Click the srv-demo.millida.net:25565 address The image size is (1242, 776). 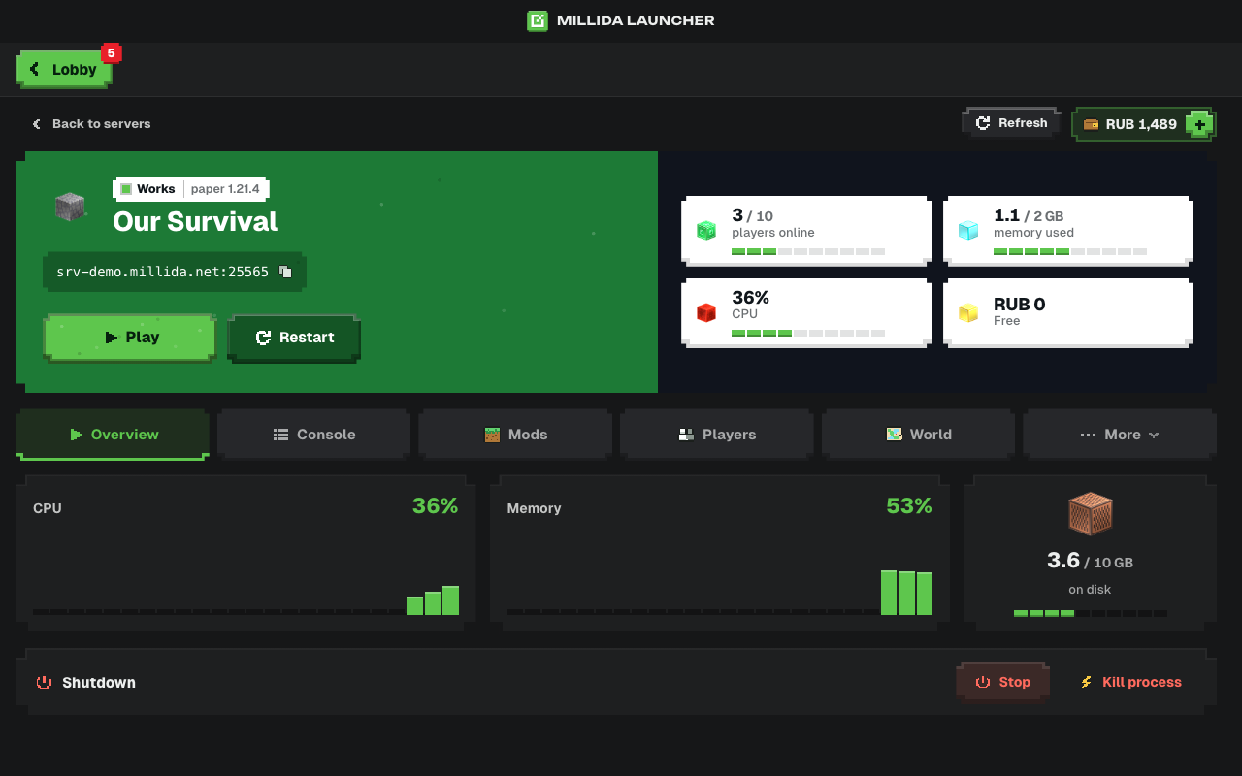162,272
